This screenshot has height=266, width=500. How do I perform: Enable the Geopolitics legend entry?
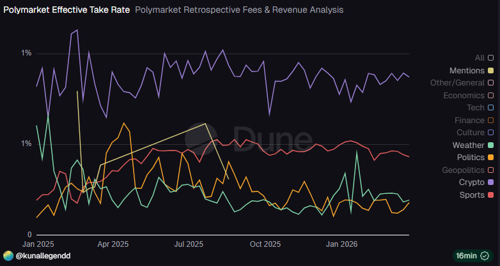coord(468,170)
